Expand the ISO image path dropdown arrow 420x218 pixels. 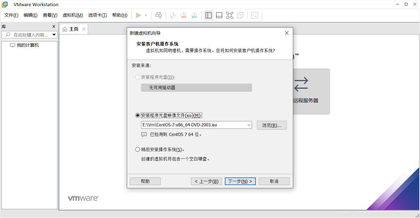[249, 125]
